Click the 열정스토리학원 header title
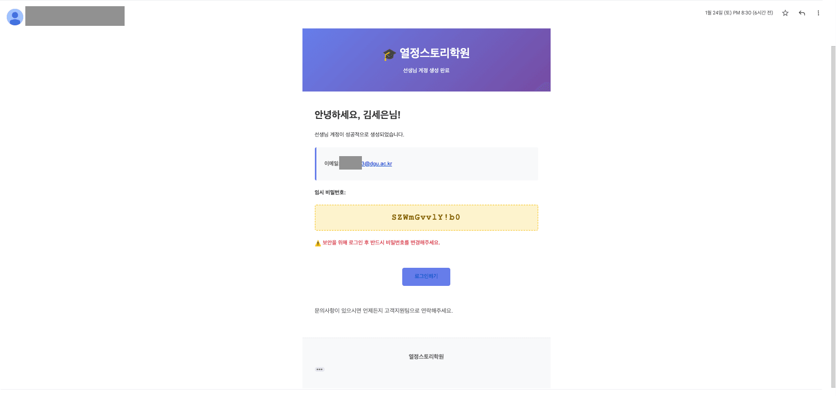The width and height of the screenshot is (836, 396). click(436, 52)
